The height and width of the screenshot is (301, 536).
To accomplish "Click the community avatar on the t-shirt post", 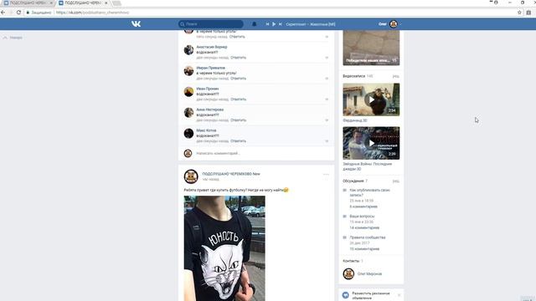I will coord(191,176).
